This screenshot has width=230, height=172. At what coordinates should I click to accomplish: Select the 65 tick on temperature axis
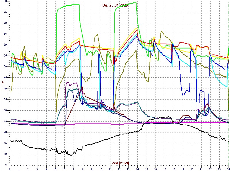pyautogui.click(x=5, y=34)
